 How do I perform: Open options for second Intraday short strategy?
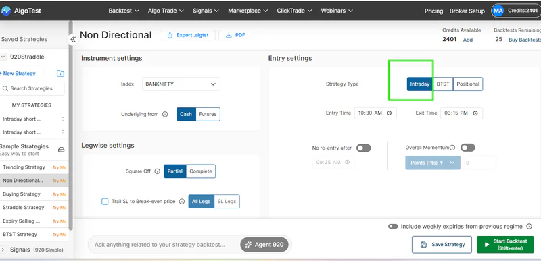tap(63, 132)
